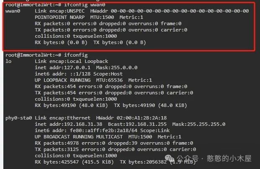Click the fe80 inet6 link address

pos(104,130)
